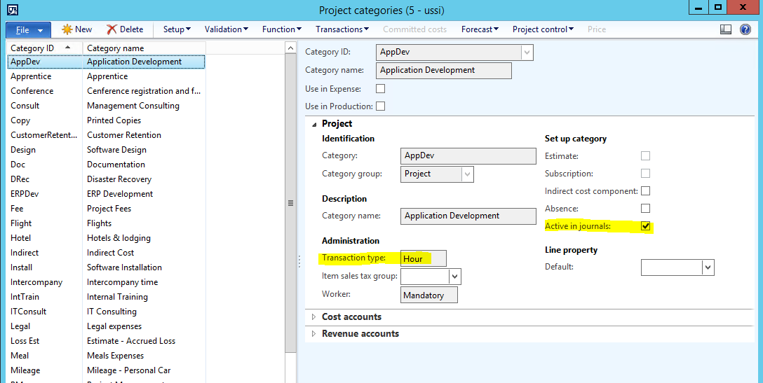
Task: Click the Category name input field
Action: 444,71
